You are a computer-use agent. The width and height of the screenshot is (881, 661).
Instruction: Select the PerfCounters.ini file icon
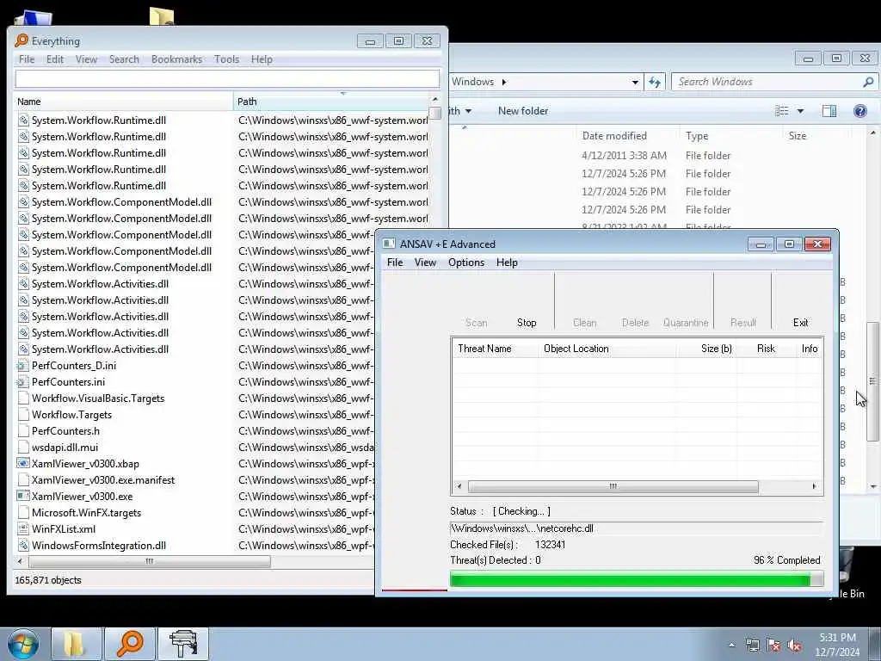point(22,382)
